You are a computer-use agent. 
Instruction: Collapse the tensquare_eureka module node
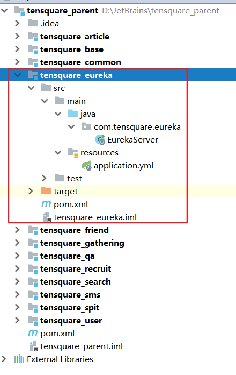[x=17, y=75]
